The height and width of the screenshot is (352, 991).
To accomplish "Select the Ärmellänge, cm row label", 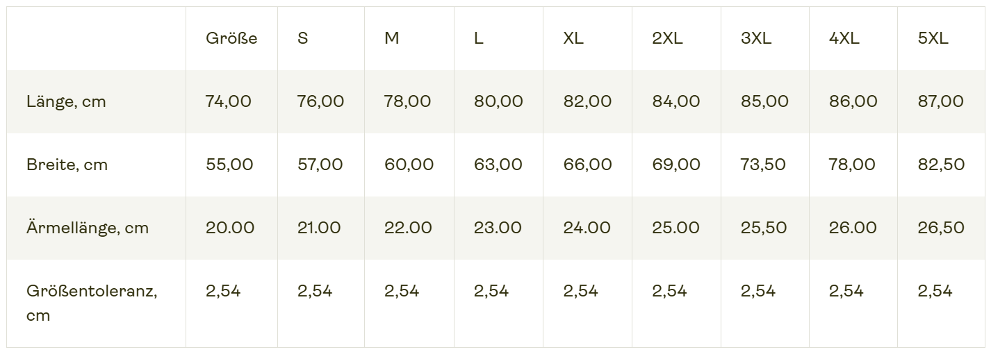I will 88,228.
